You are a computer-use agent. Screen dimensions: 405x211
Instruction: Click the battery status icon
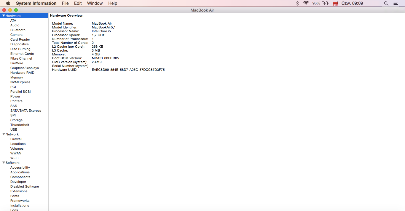point(325,3)
